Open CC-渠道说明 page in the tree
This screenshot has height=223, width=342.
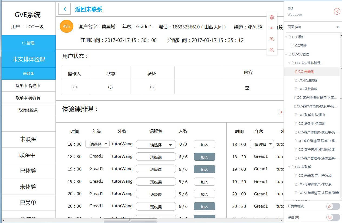coord(308,80)
